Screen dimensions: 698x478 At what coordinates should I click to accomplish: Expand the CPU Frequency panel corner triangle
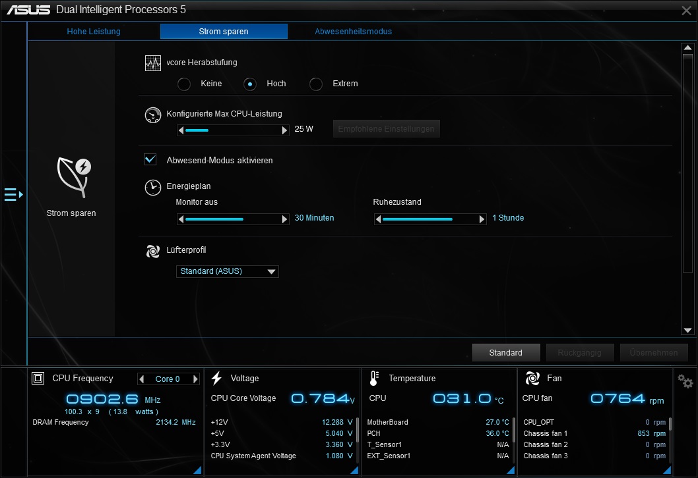tap(198, 470)
